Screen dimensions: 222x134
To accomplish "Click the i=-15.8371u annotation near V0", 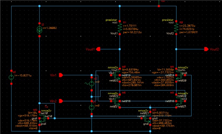I will pyautogui.click(x=23, y=76).
